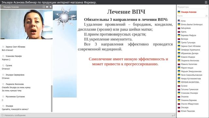Click chat icon beside Сусана message
Image resolution: width=209 pixels, height=118 pixels.
(3, 66)
